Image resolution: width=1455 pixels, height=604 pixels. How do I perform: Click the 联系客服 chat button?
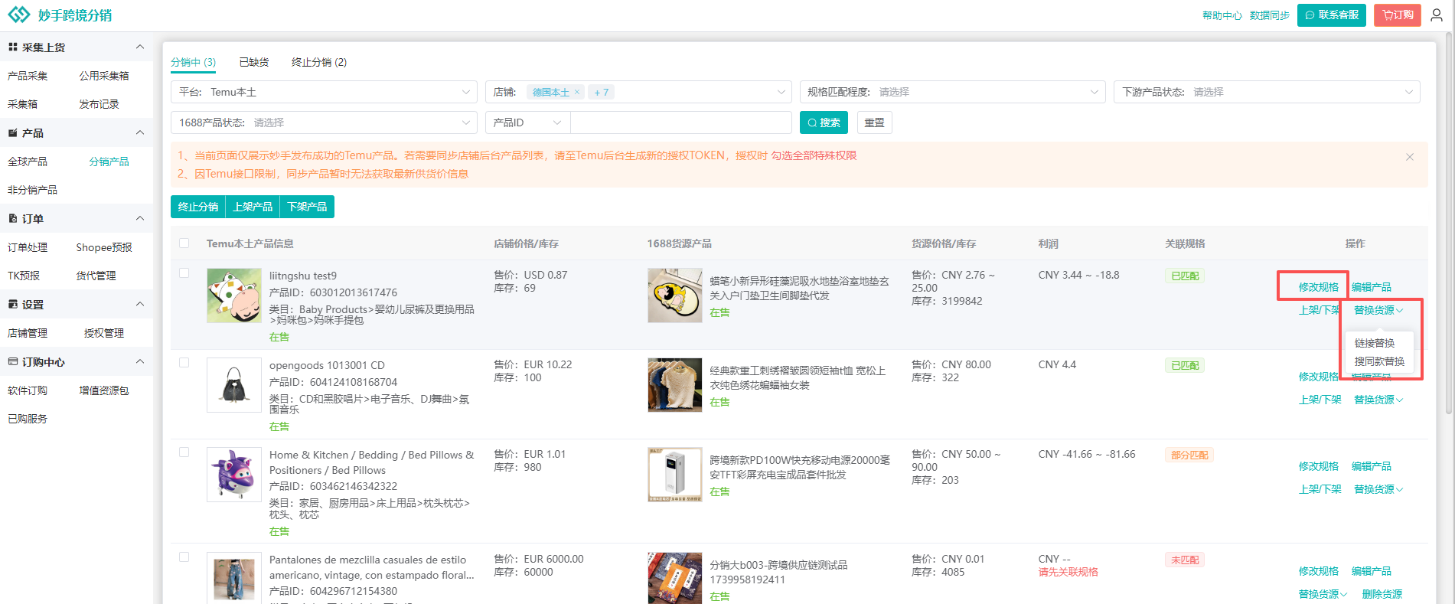coord(1331,15)
